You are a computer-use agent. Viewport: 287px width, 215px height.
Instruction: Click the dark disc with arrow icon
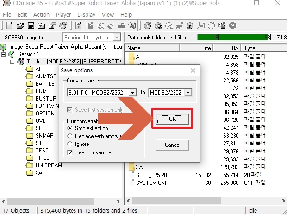click(x=190, y=25)
